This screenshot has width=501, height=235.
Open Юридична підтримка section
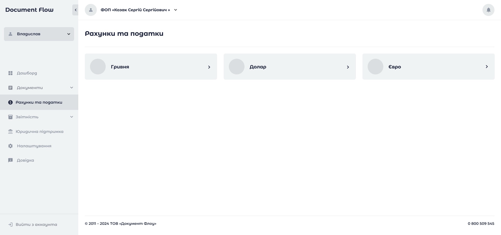pos(39,131)
